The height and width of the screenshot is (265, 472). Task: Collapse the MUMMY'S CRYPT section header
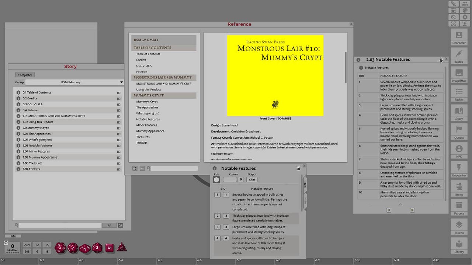(x=164, y=95)
